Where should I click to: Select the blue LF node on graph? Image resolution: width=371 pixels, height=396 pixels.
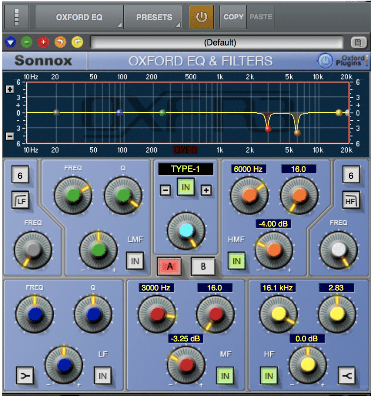119,113
